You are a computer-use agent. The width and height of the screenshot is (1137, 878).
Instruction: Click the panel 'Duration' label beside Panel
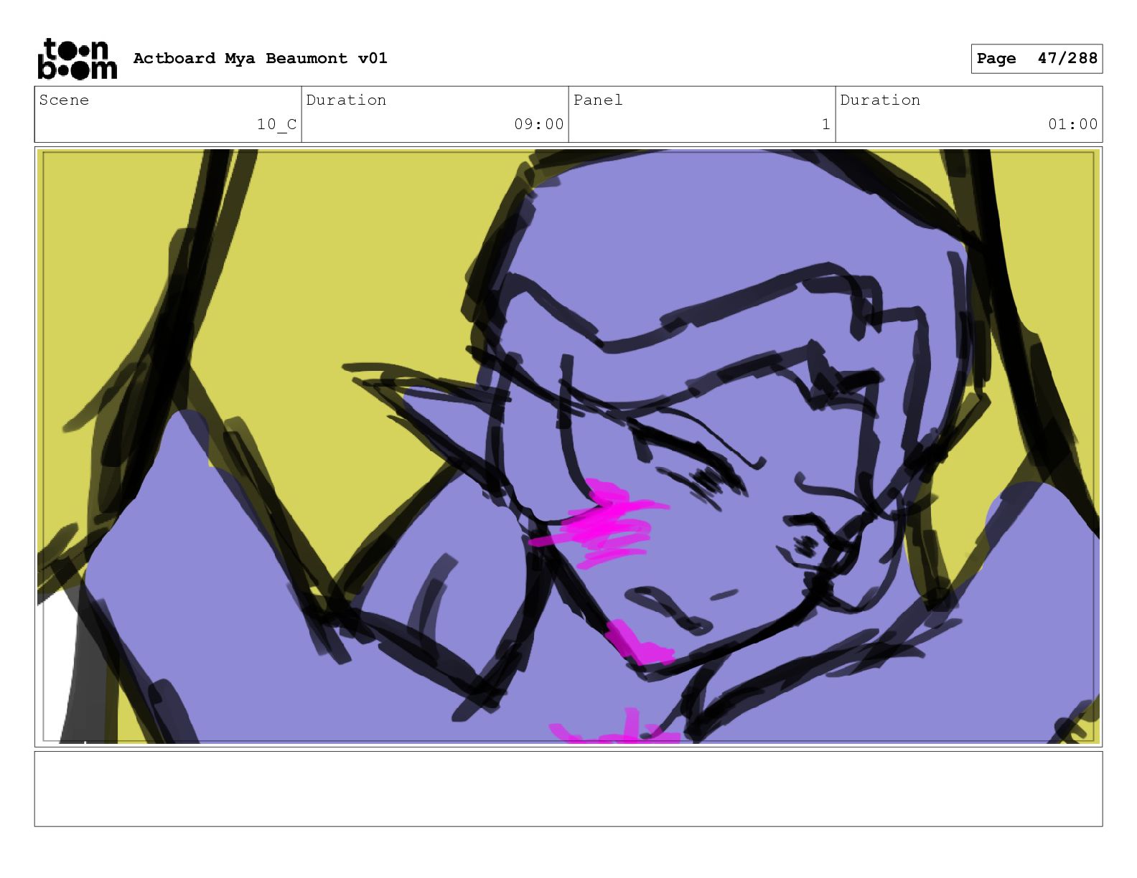point(880,100)
